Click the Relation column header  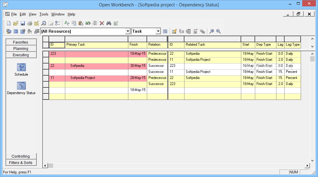click(157, 45)
